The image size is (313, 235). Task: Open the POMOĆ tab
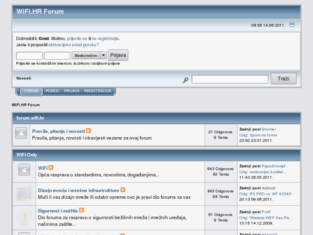tap(53, 91)
